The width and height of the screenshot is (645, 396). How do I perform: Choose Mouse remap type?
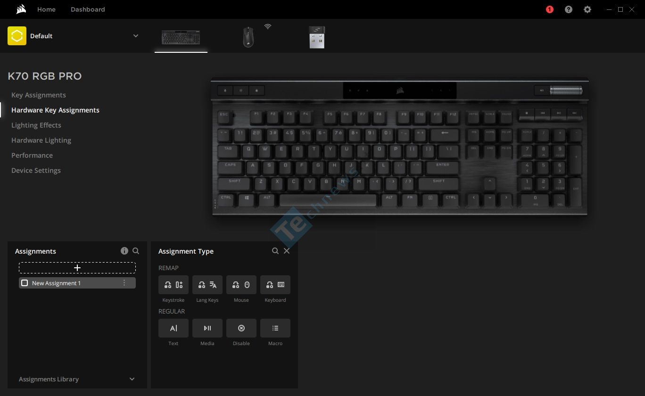click(241, 285)
